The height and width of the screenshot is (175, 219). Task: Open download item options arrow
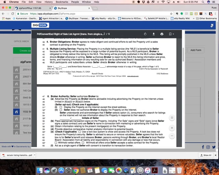click(35, 155)
